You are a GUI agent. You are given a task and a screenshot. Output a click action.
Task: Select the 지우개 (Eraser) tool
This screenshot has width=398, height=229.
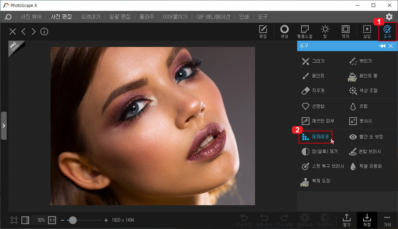pyautogui.click(x=313, y=90)
